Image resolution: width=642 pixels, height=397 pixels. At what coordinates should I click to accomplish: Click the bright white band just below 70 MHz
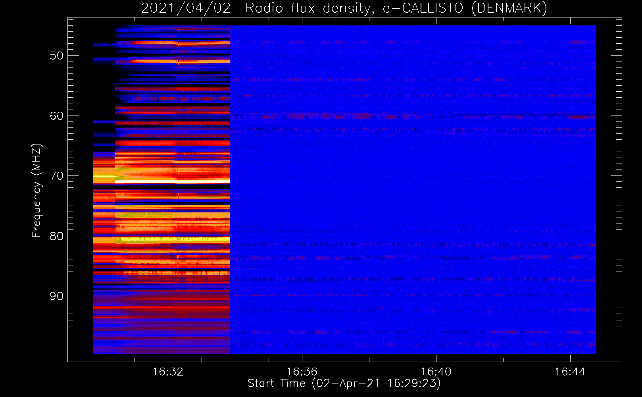click(x=173, y=181)
